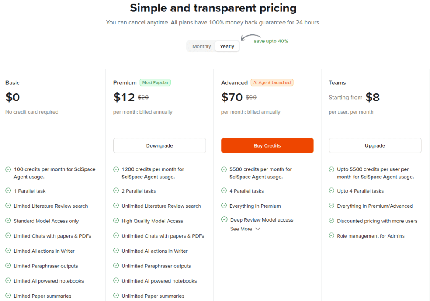Click check icon by Role management for Admins

(331, 236)
